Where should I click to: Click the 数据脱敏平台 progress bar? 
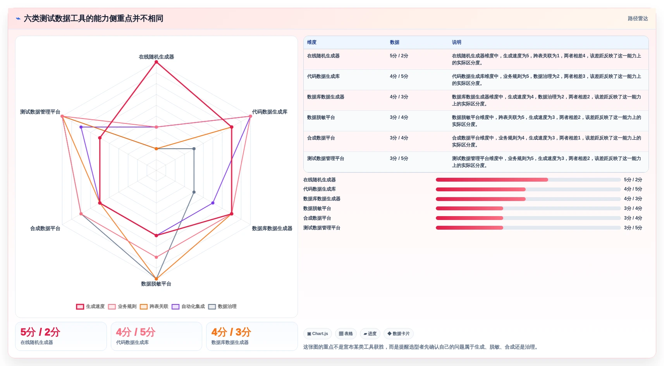[x=528, y=208]
